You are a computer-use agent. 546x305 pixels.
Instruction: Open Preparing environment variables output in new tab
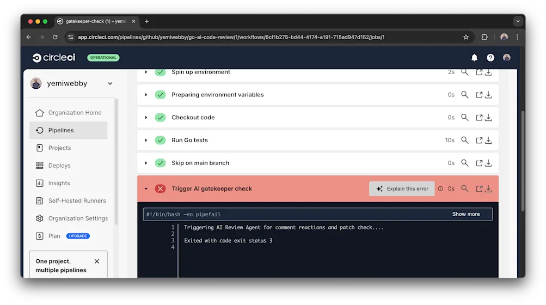click(479, 95)
